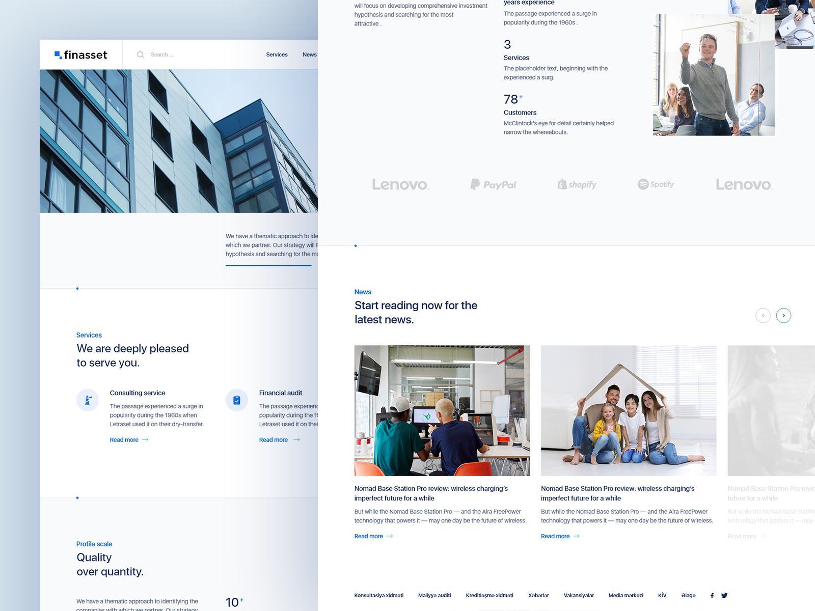Click the finasset logo
The height and width of the screenshot is (611, 815).
[81, 54]
